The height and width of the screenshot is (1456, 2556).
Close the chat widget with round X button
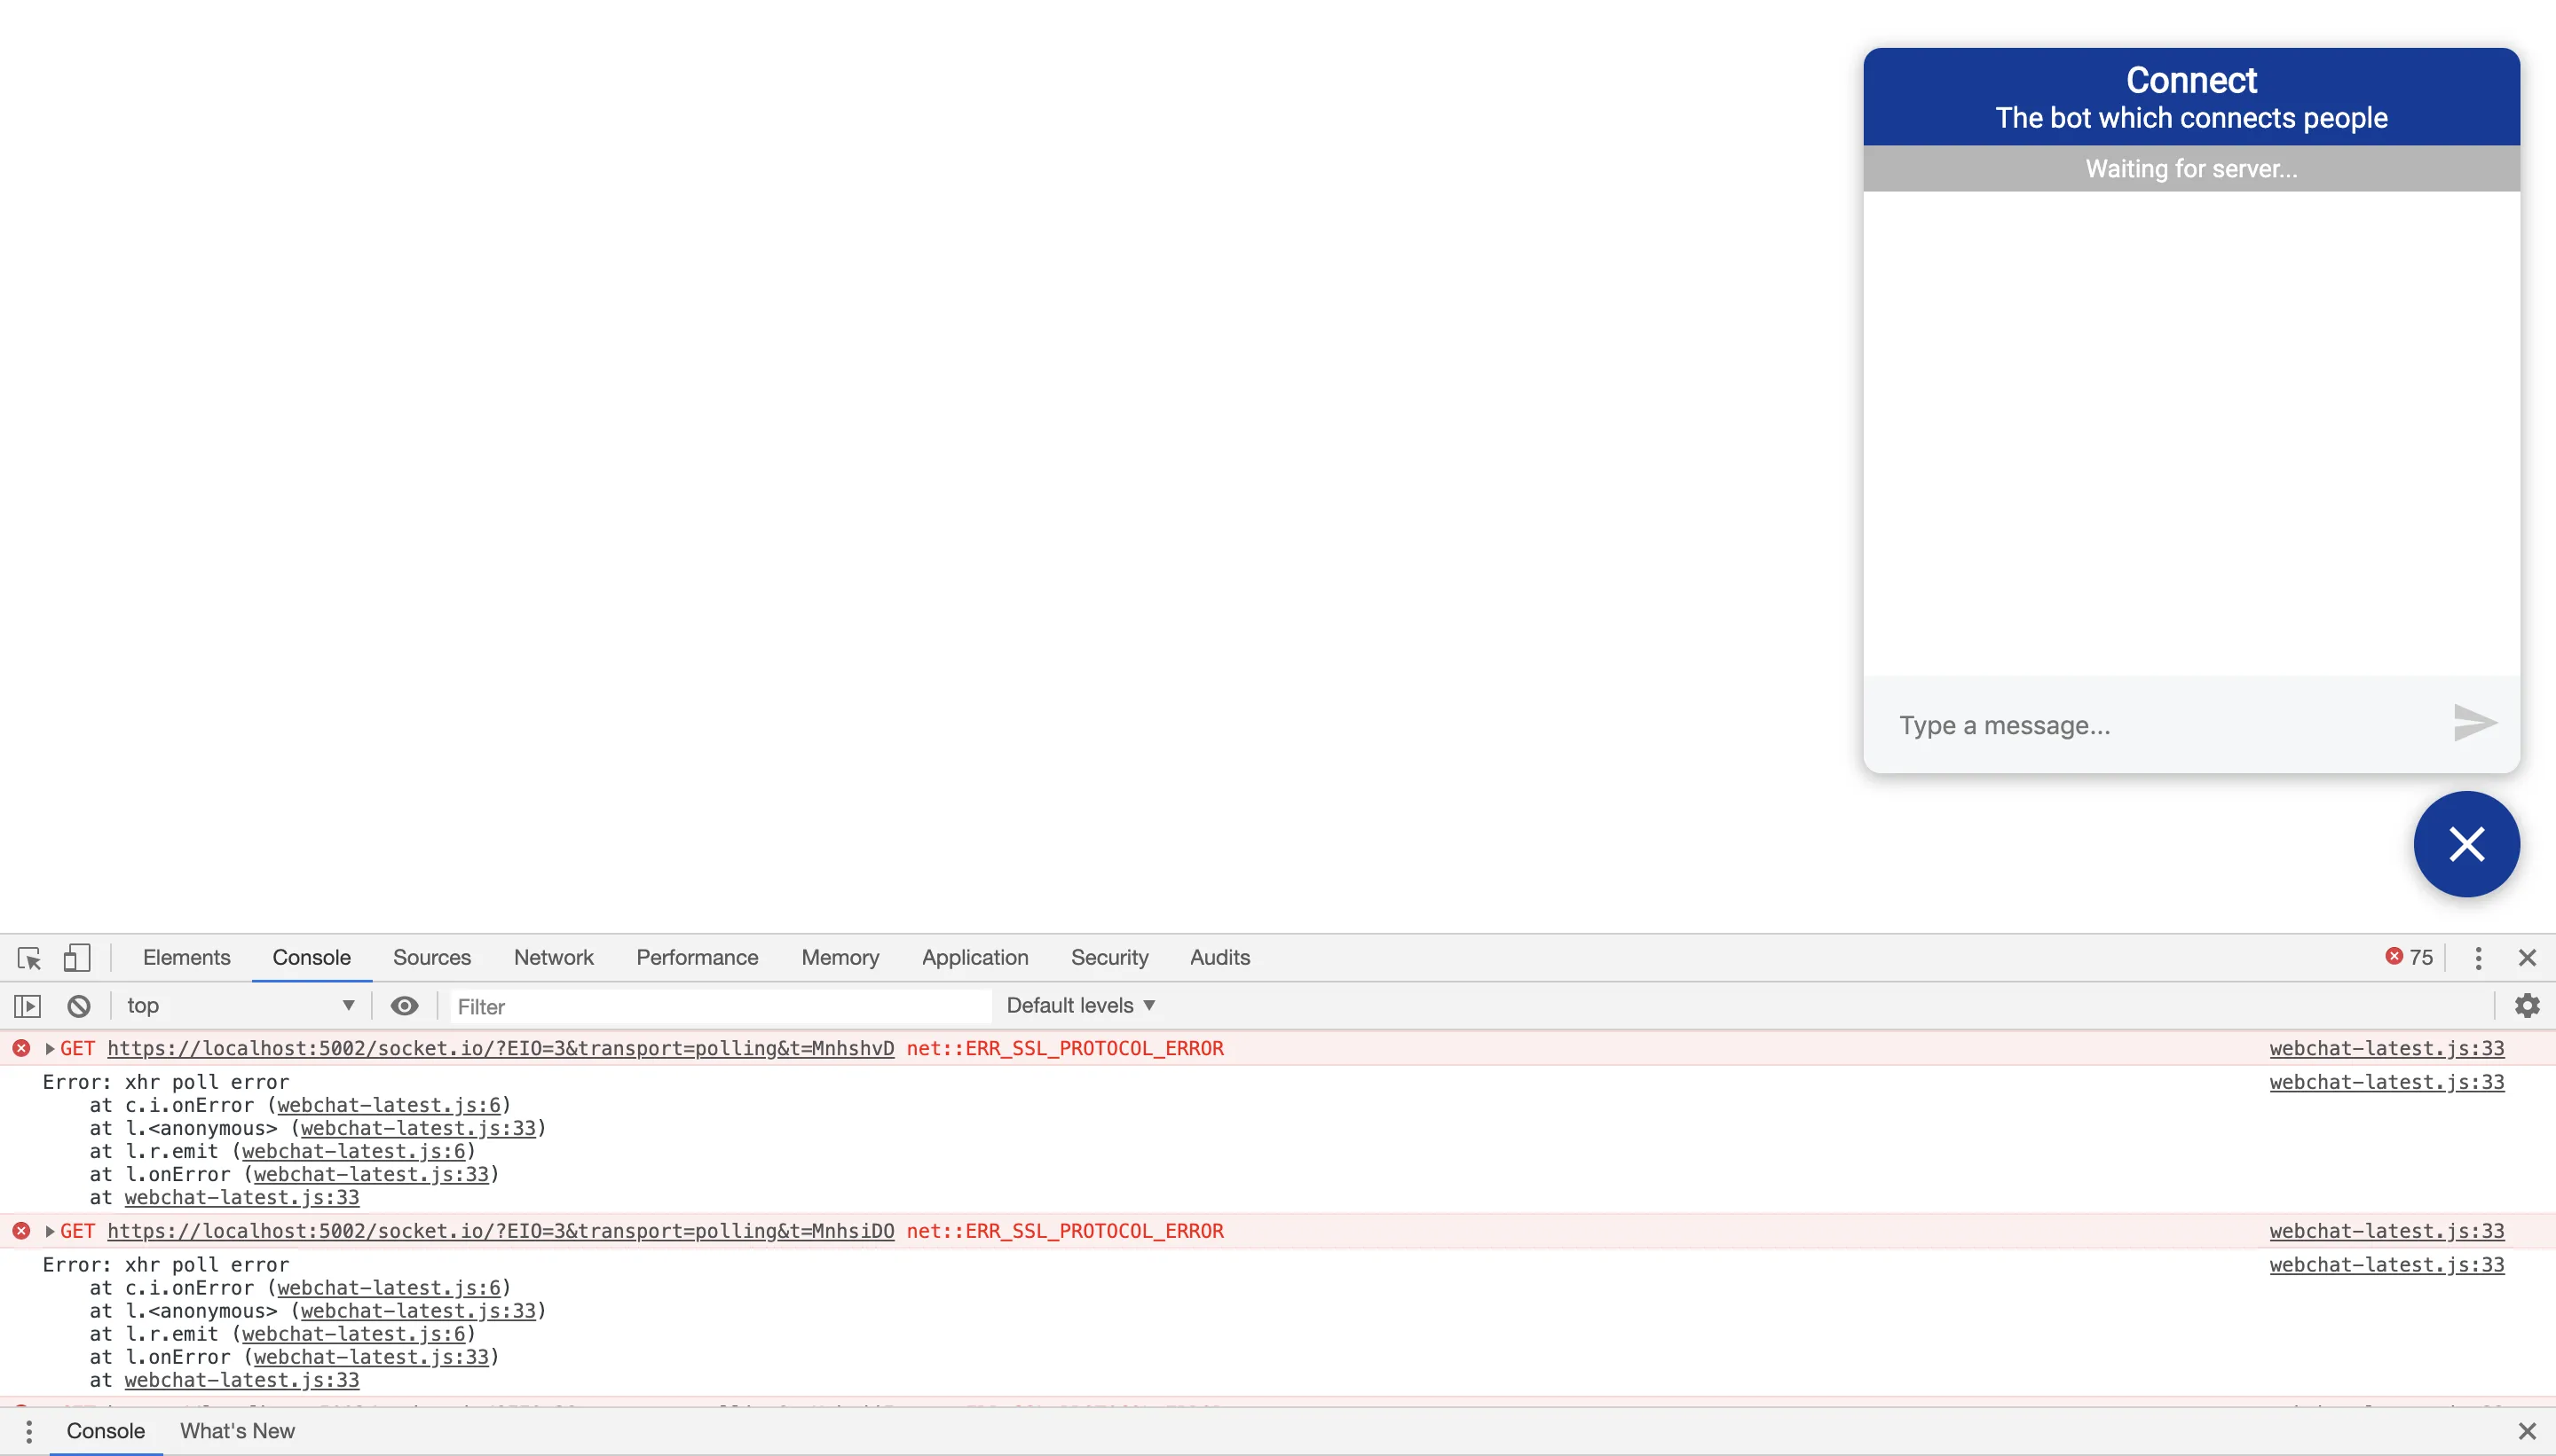click(2466, 845)
